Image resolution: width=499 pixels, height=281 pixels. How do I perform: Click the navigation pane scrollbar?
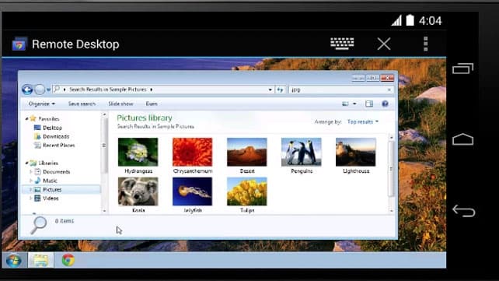[x=104, y=146]
